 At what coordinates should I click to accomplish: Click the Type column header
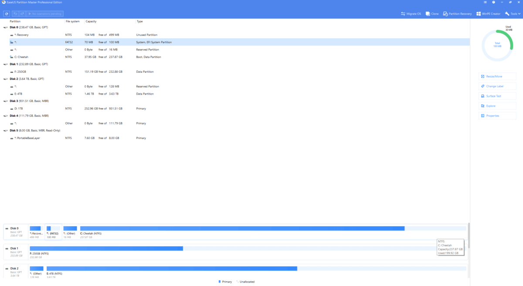(139, 21)
